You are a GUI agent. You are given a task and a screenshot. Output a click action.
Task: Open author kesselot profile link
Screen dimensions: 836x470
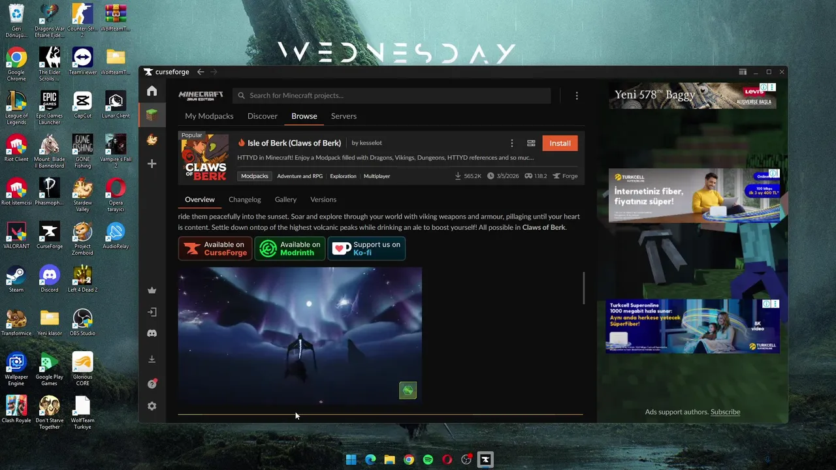point(371,143)
